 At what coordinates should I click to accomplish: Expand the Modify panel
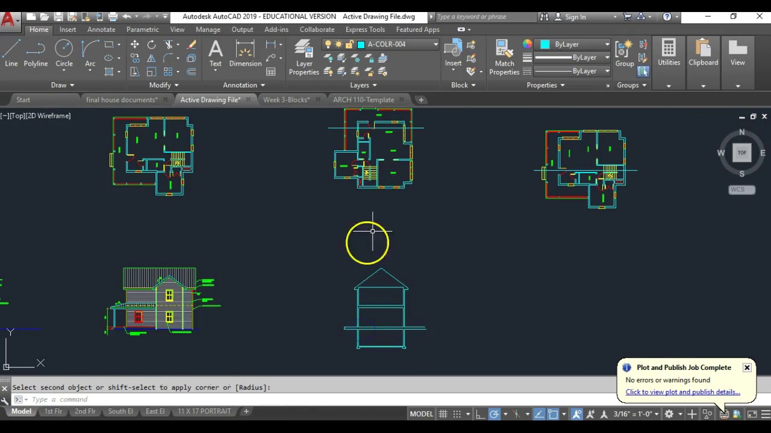pos(164,85)
